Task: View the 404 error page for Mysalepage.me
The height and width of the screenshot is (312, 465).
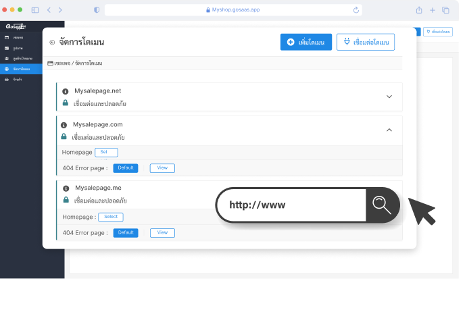Action: (x=162, y=233)
